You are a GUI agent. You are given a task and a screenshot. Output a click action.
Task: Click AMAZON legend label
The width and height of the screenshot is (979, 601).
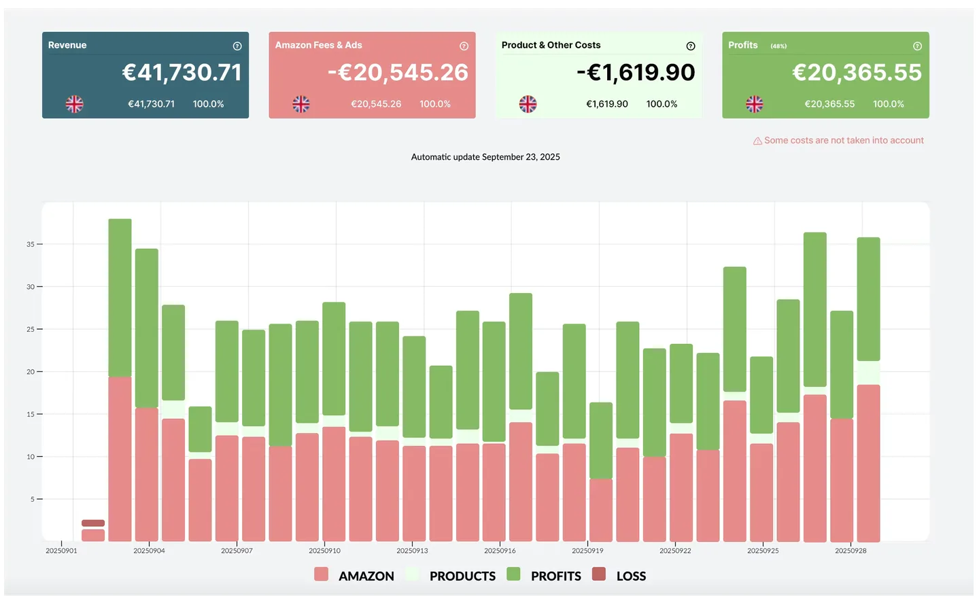(x=366, y=576)
